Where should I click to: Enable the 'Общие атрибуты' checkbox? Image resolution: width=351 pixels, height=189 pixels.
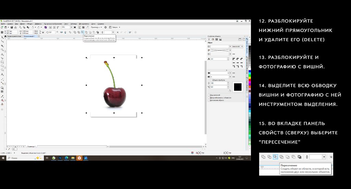pyautogui.click(x=211, y=80)
